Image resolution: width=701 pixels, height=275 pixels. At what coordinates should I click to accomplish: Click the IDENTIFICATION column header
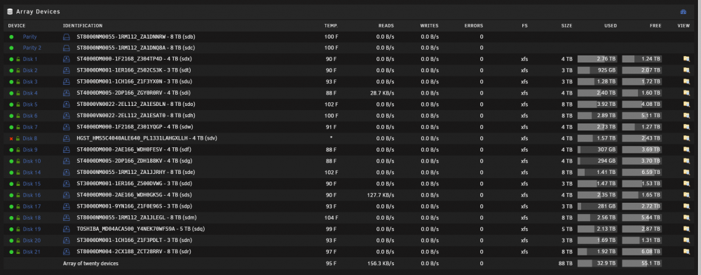tap(83, 26)
